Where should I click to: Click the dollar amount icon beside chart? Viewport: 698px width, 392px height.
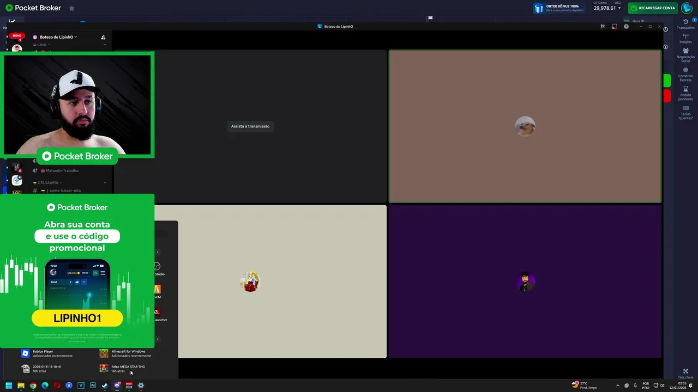(x=665, y=47)
